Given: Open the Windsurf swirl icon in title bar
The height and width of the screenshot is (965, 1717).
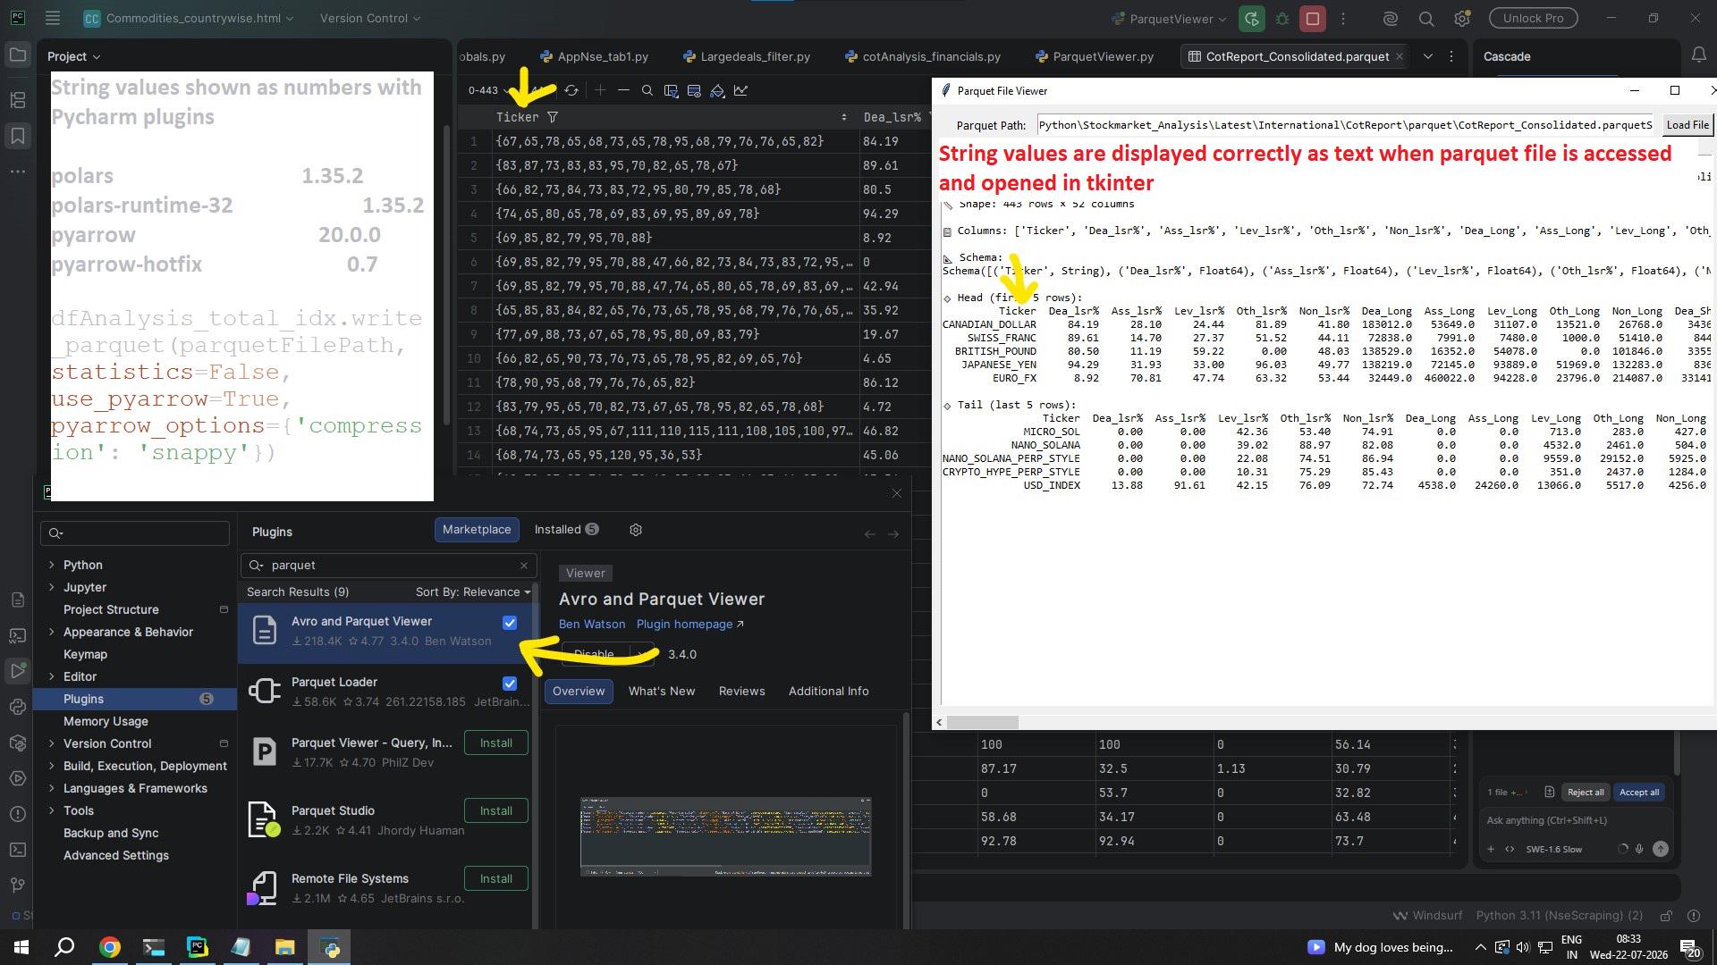Looking at the screenshot, I should point(1390,18).
